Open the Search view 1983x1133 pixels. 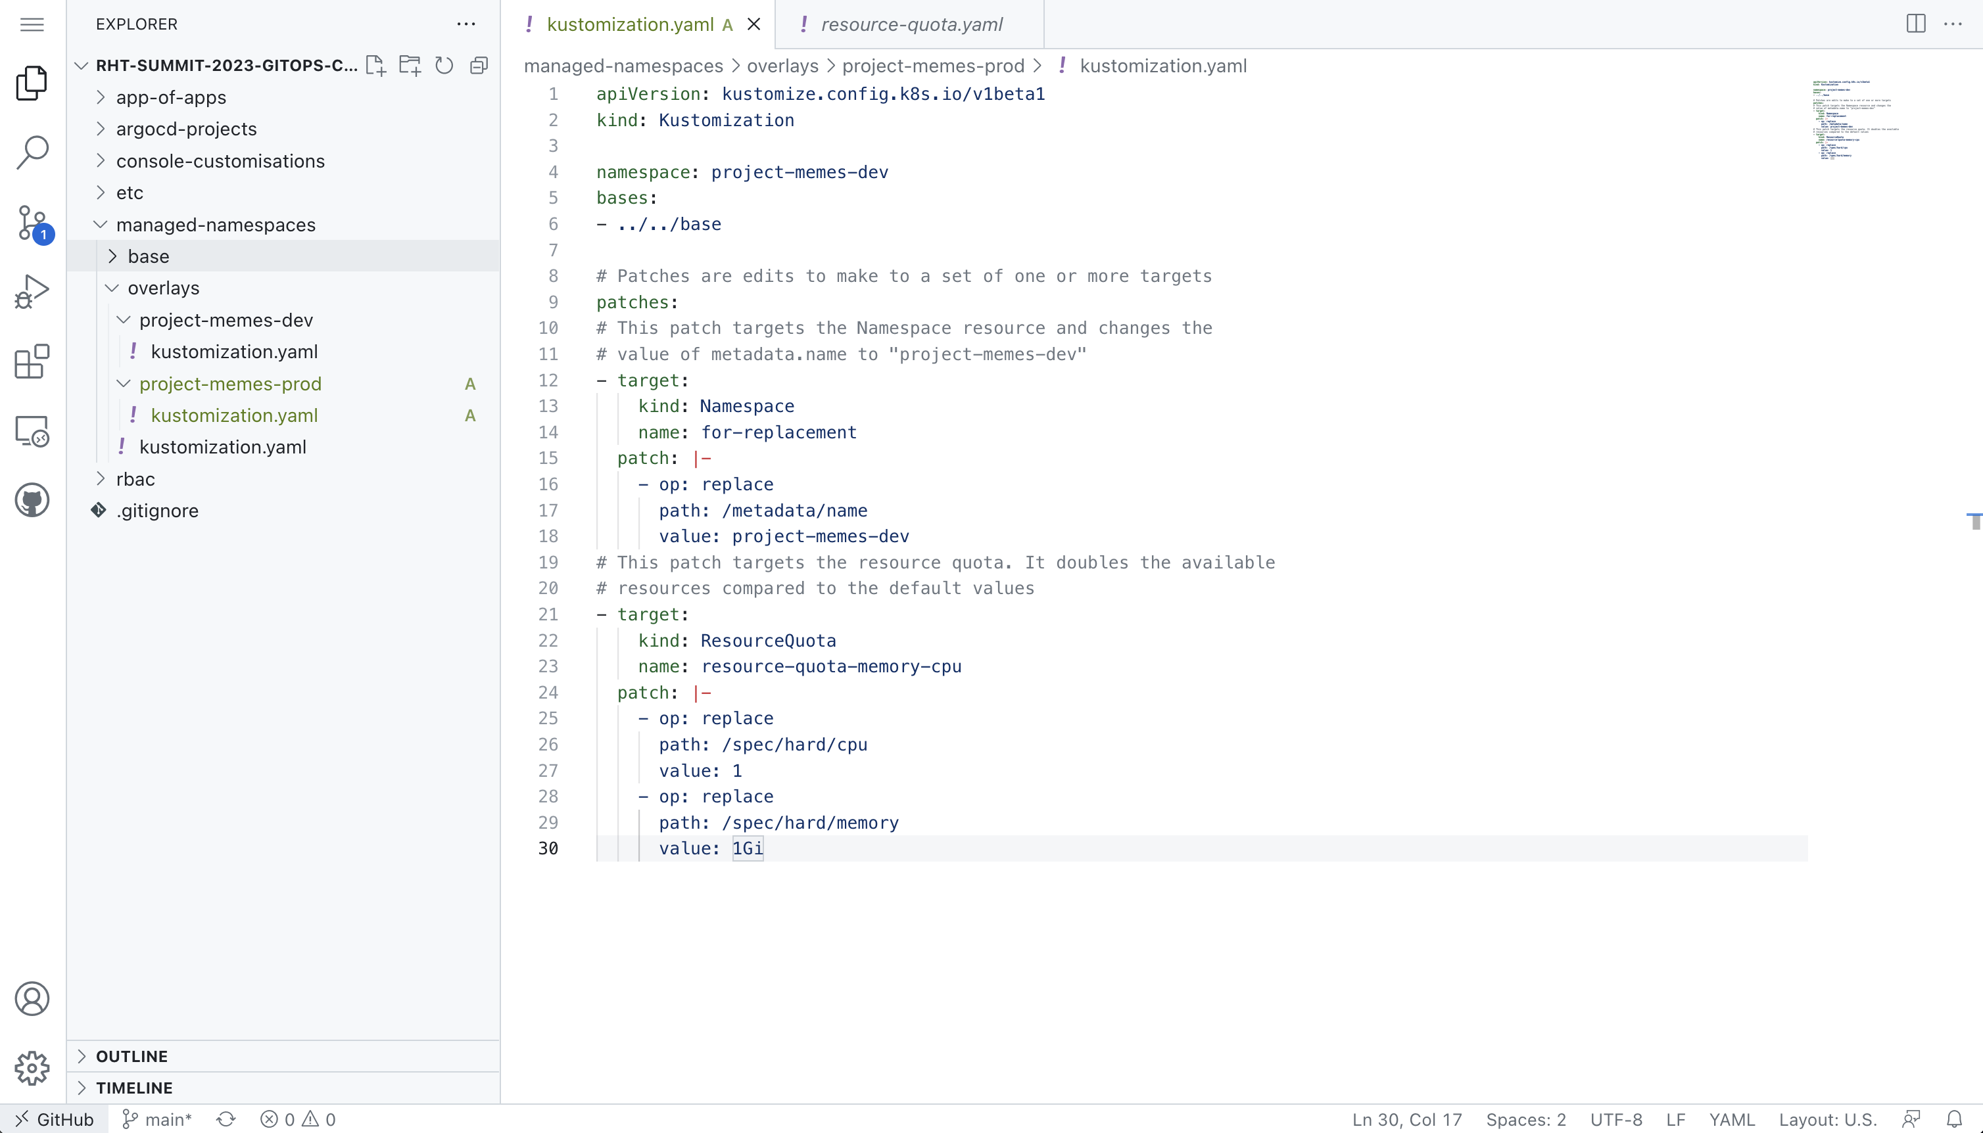[32, 152]
